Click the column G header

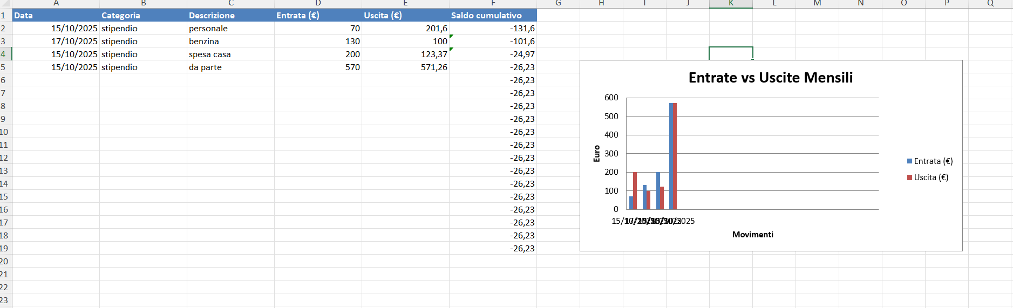tap(558, 3)
